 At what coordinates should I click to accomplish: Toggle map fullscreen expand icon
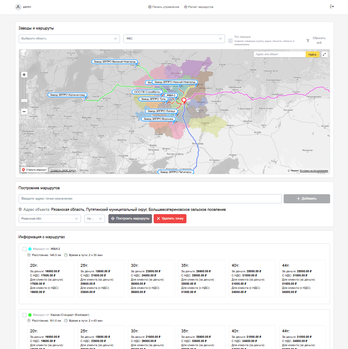pos(324,54)
